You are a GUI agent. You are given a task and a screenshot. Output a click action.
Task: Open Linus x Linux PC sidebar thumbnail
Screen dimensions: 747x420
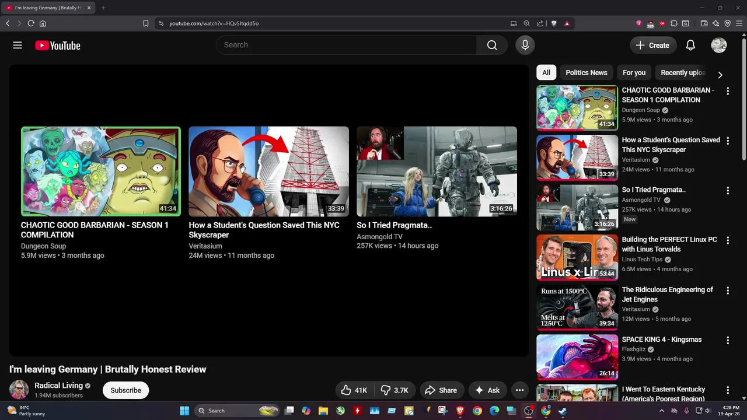click(577, 257)
